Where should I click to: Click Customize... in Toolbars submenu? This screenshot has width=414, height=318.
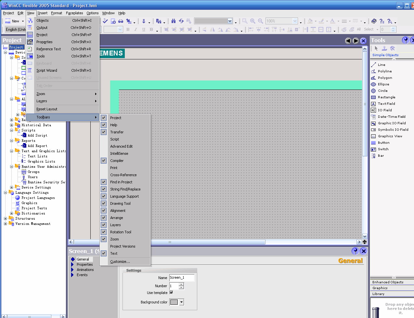pos(125,262)
